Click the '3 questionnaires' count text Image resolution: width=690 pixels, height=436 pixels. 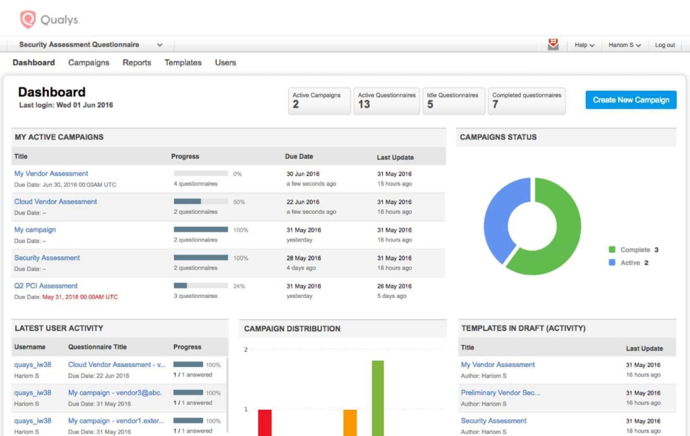(x=195, y=296)
